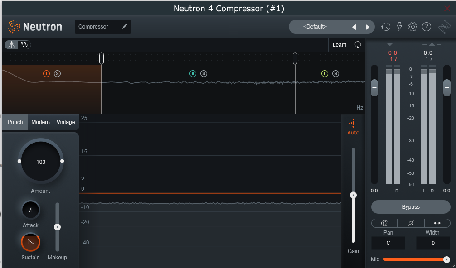Screen dimensions: 456x268
Task: Click the Learn crossover button
Action: click(x=340, y=45)
